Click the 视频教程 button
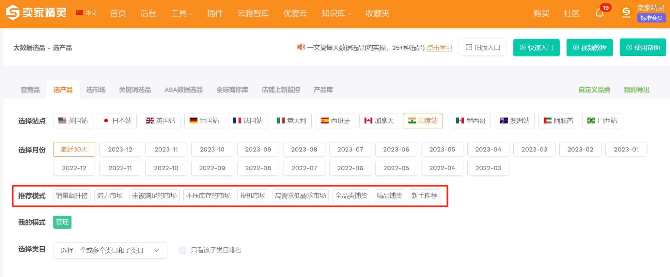The width and height of the screenshot is (670, 277). [x=589, y=48]
